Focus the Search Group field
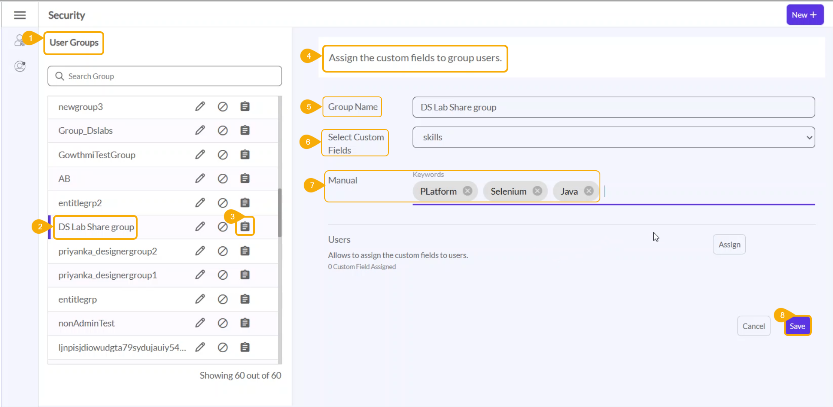The width and height of the screenshot is (833, 407). pos(165,76)
